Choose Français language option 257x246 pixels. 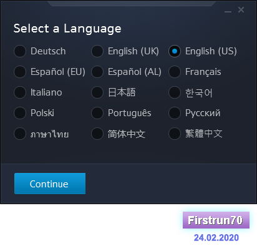[x=175, y=72]
